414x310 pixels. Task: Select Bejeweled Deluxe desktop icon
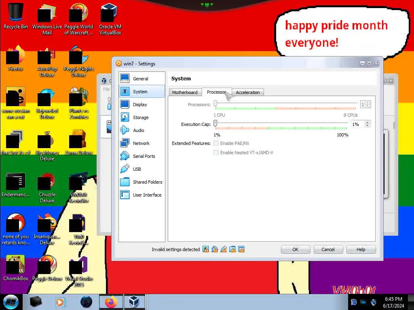[x=47, y=103]
